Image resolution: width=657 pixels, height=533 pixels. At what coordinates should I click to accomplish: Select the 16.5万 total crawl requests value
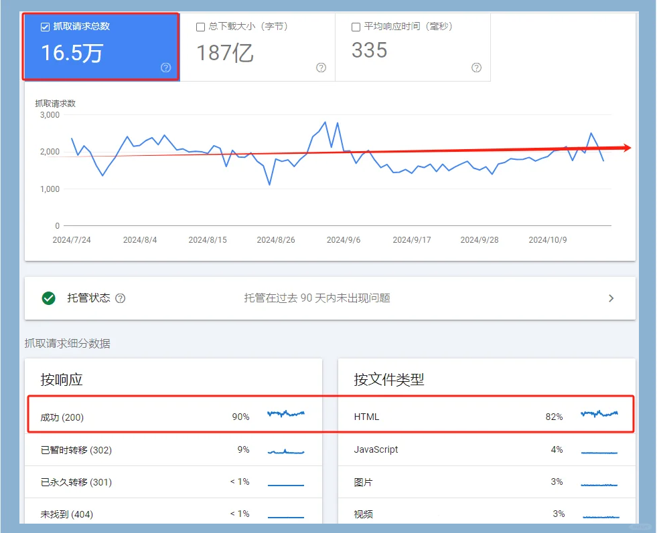click(x=72, y=53)
